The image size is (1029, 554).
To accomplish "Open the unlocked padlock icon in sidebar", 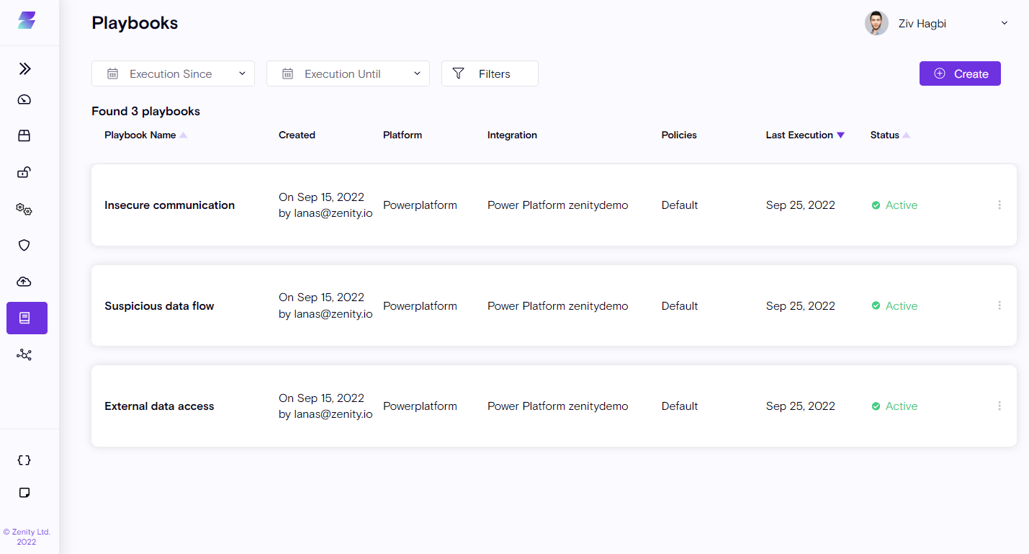I will tap(24, 172).
